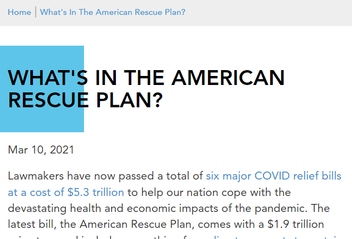This screenshot has height=239, width=352.
Task: Go to the Home breadcrumb link
Action: (19, 12)
